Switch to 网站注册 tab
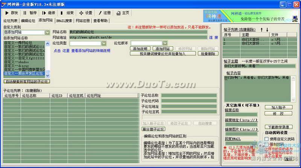 [83, 21]
